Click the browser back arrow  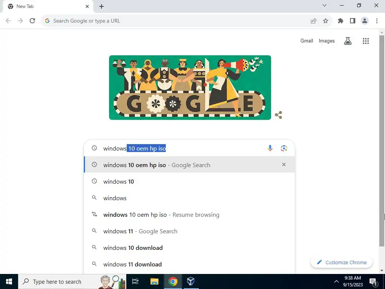point(8,21)
